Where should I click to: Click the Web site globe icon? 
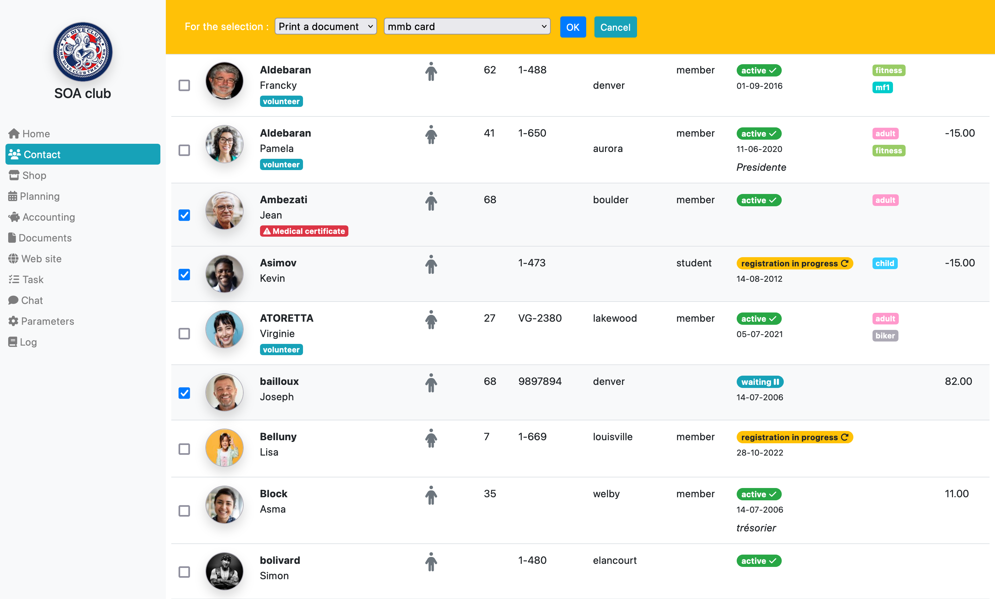click(x=13, y=259)
